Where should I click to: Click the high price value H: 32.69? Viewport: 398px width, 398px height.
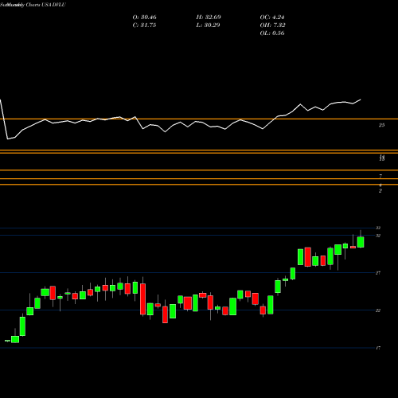coord(209,18)
